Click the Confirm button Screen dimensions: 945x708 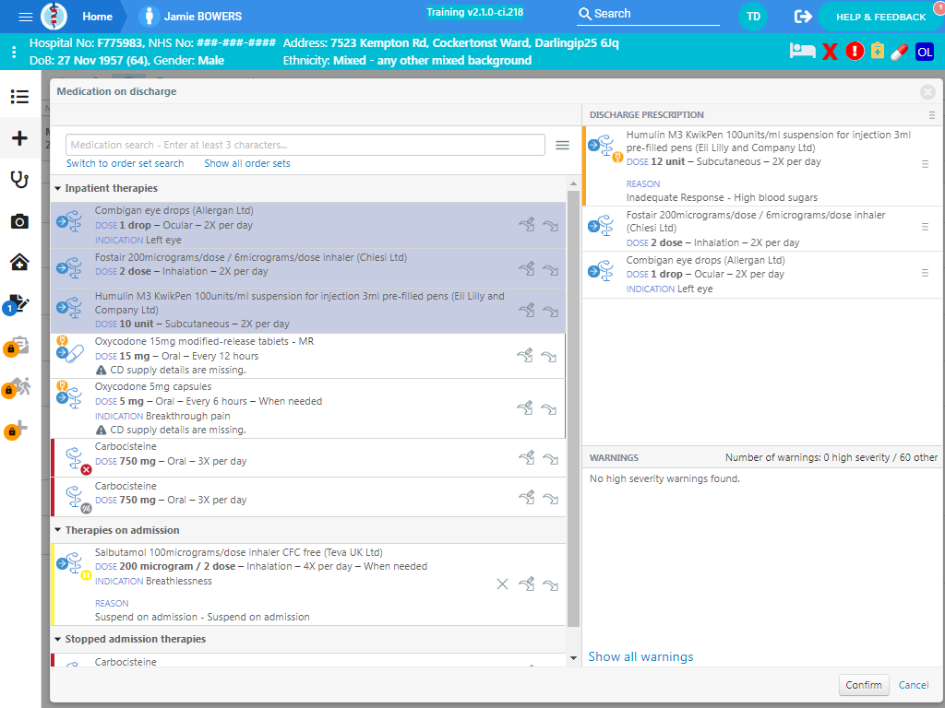click(x=864, y=685)
